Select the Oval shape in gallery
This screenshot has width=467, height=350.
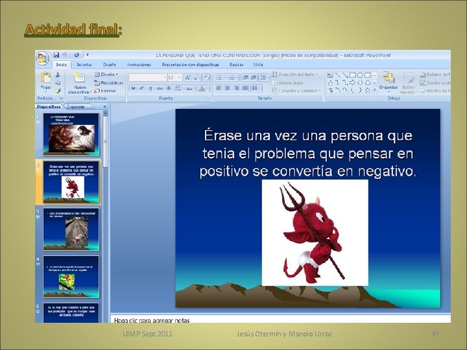360,75
